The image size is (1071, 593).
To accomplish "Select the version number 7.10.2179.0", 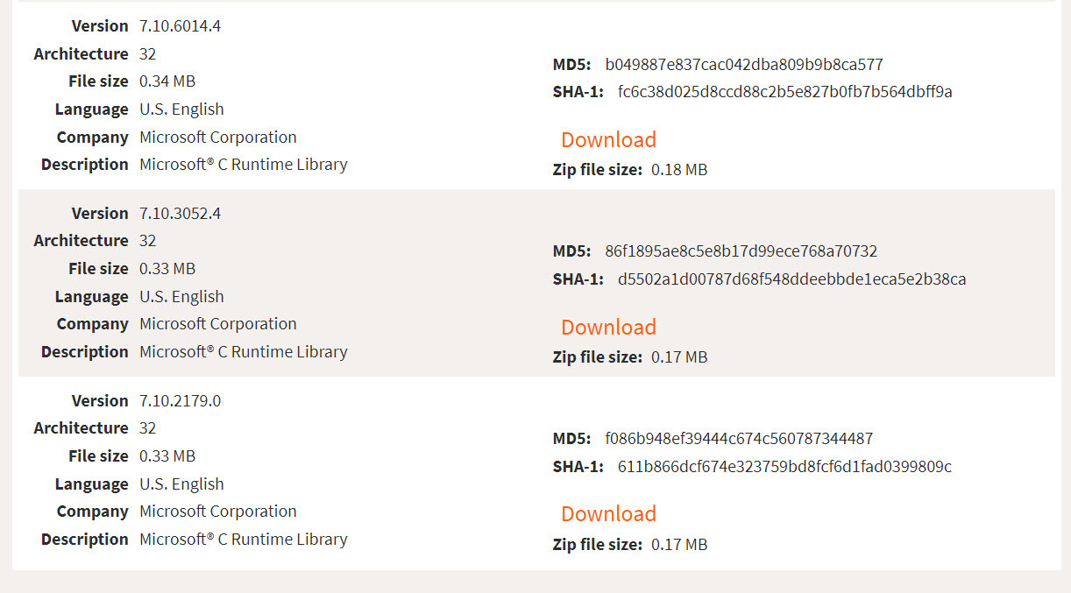I will 180,401.
